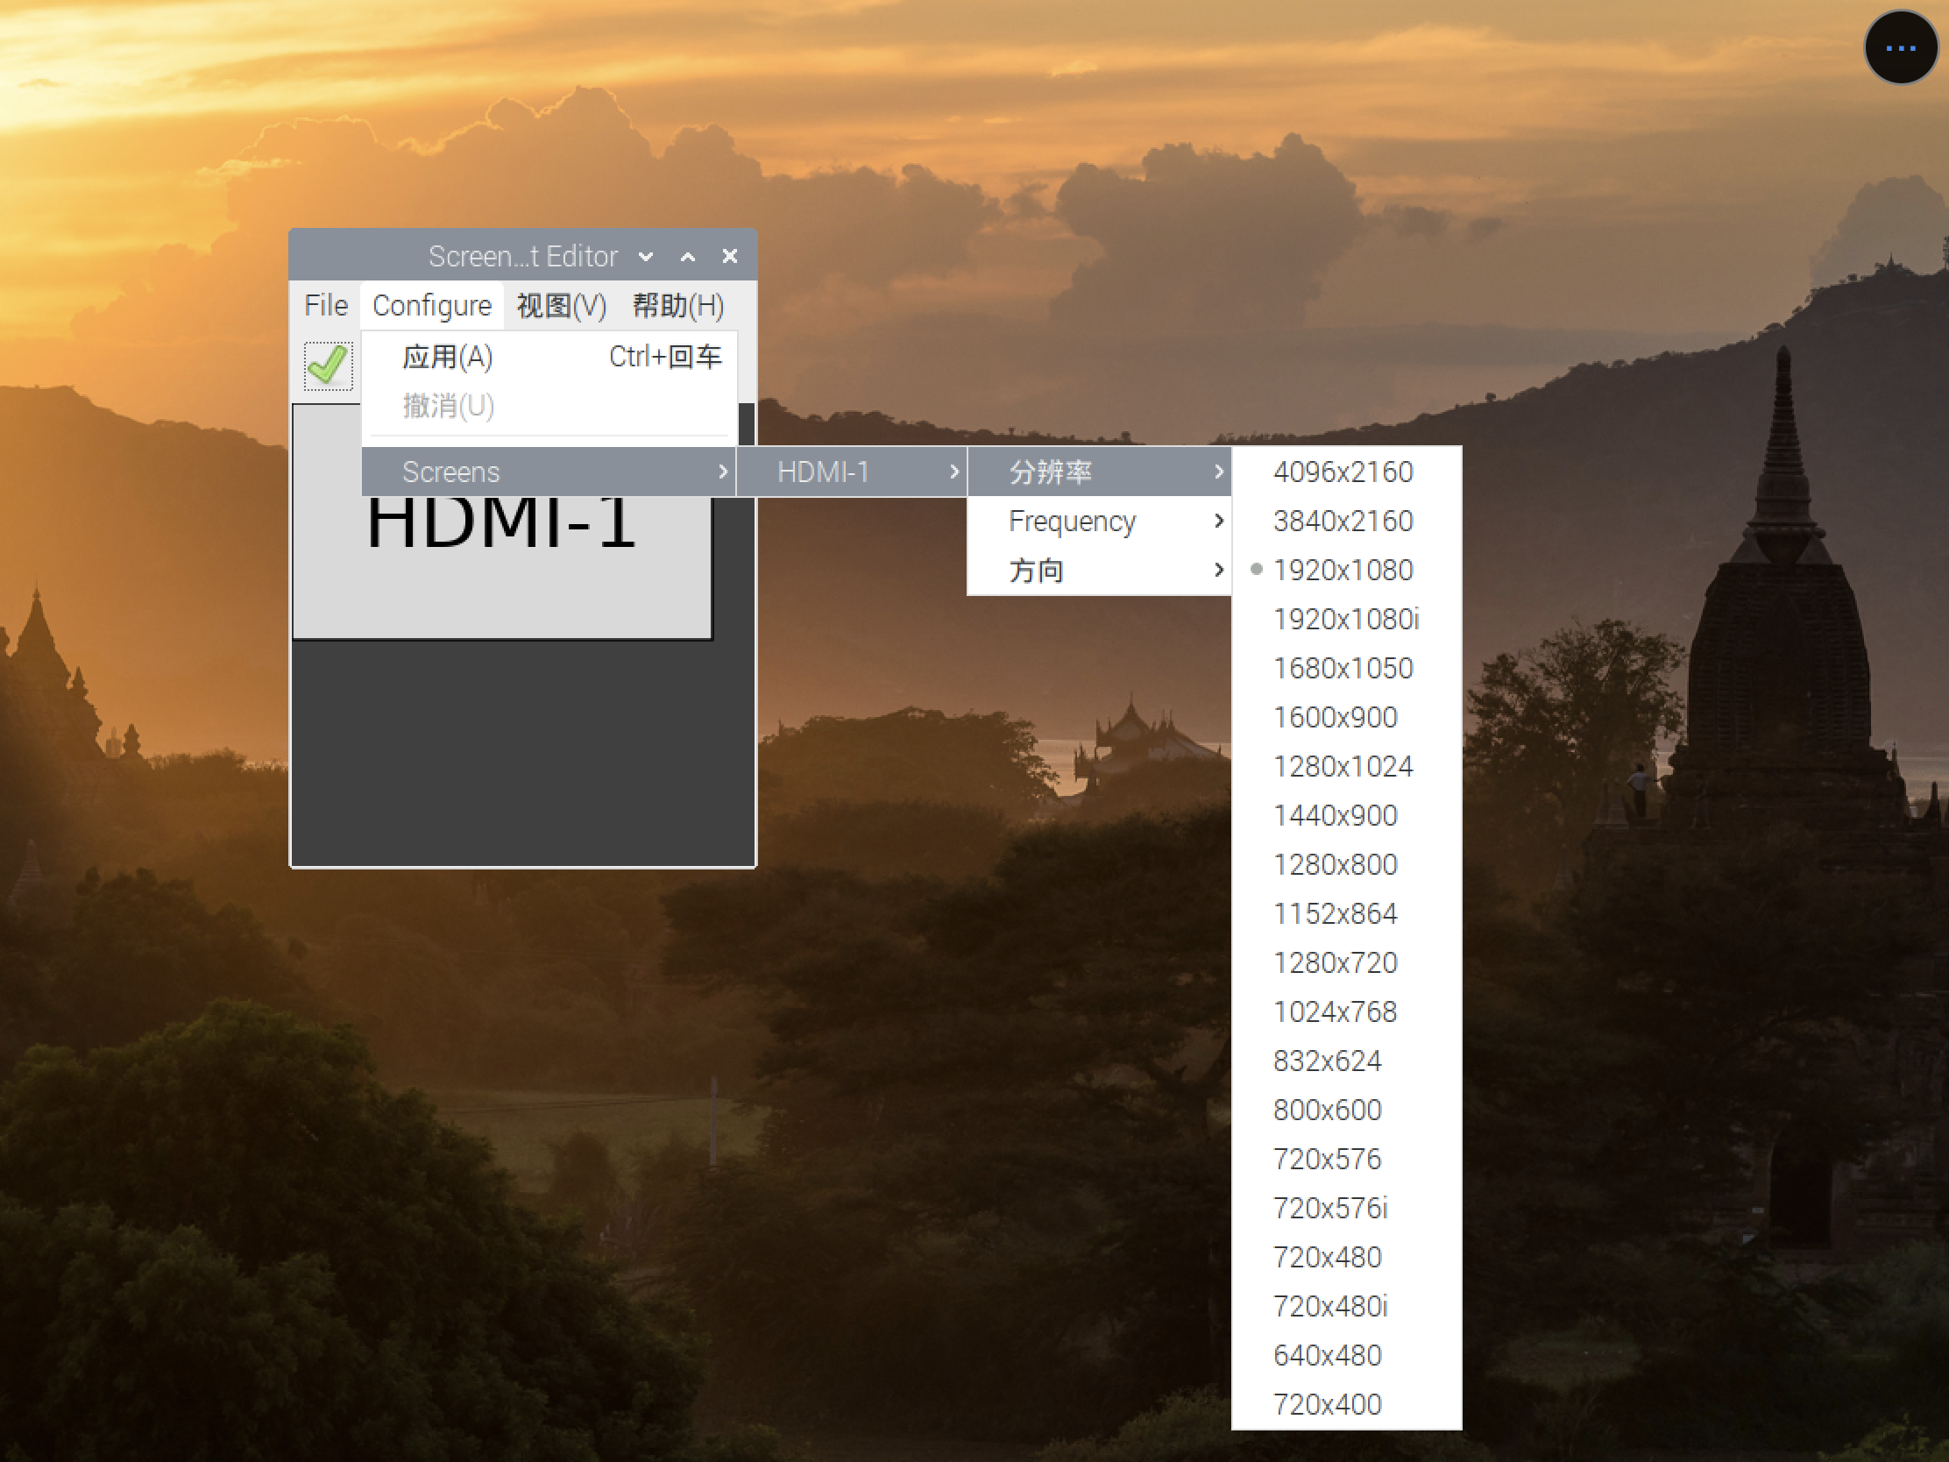Expand the HDMI-1 submenu entry
Viewport: 1949px width, 1462px height.
coord(852,472)
